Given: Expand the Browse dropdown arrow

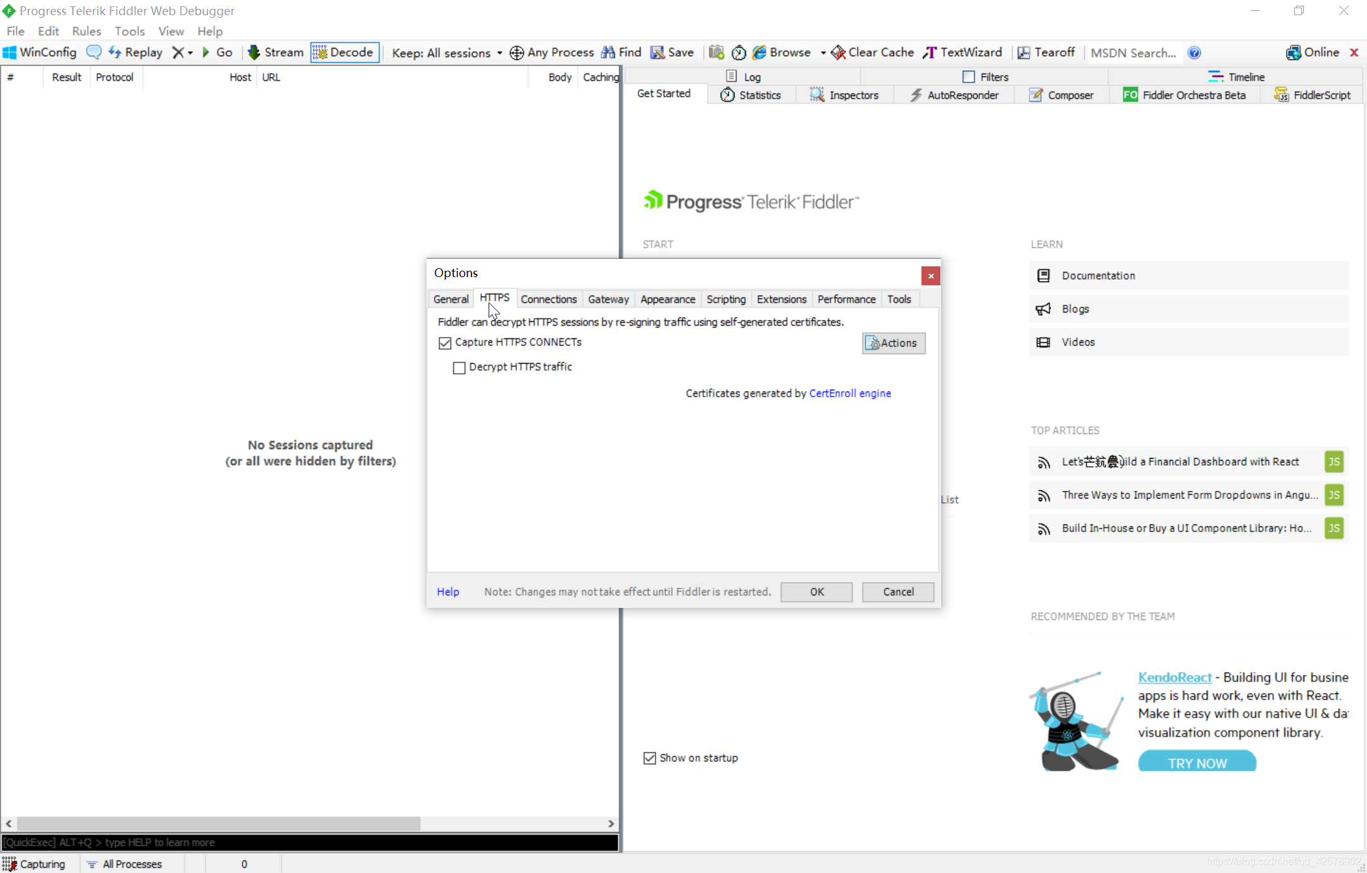Looking at the screenshot, I should pyautogui.click(x=823, y=53).
